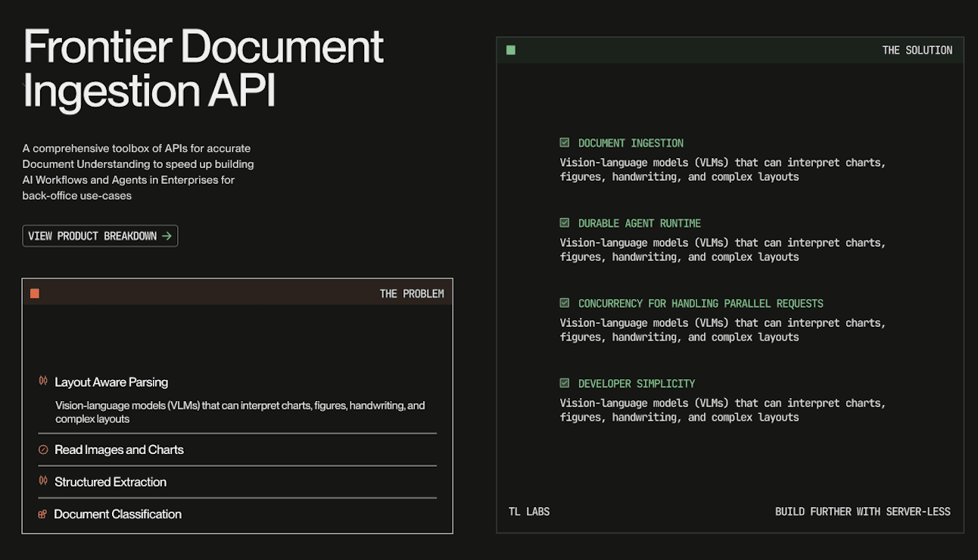This screenshot has width=978, height=560.
Task: Click the TL Labs footer label
Action: click(529, 512)
